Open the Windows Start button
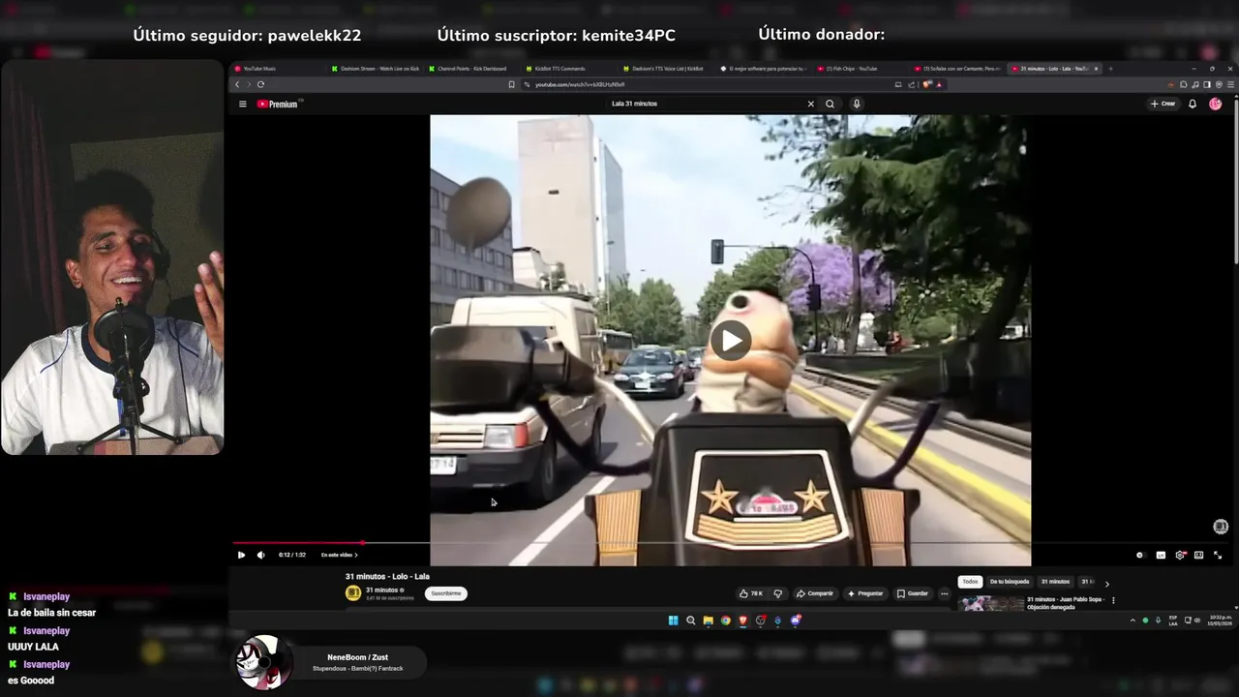Screen dimensions: 1239x697 pyautogui.click(x=674, y=621)
